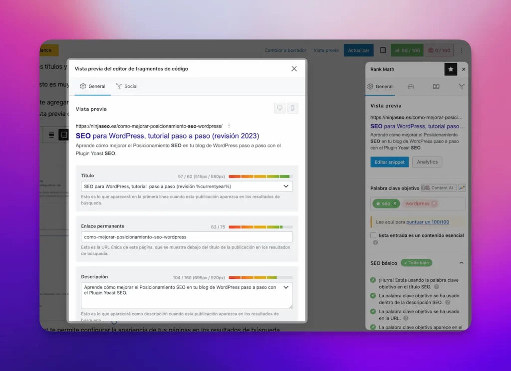Toggle the editor settings sidebar icon
This screenshot has width=511, height=371.
383,50
